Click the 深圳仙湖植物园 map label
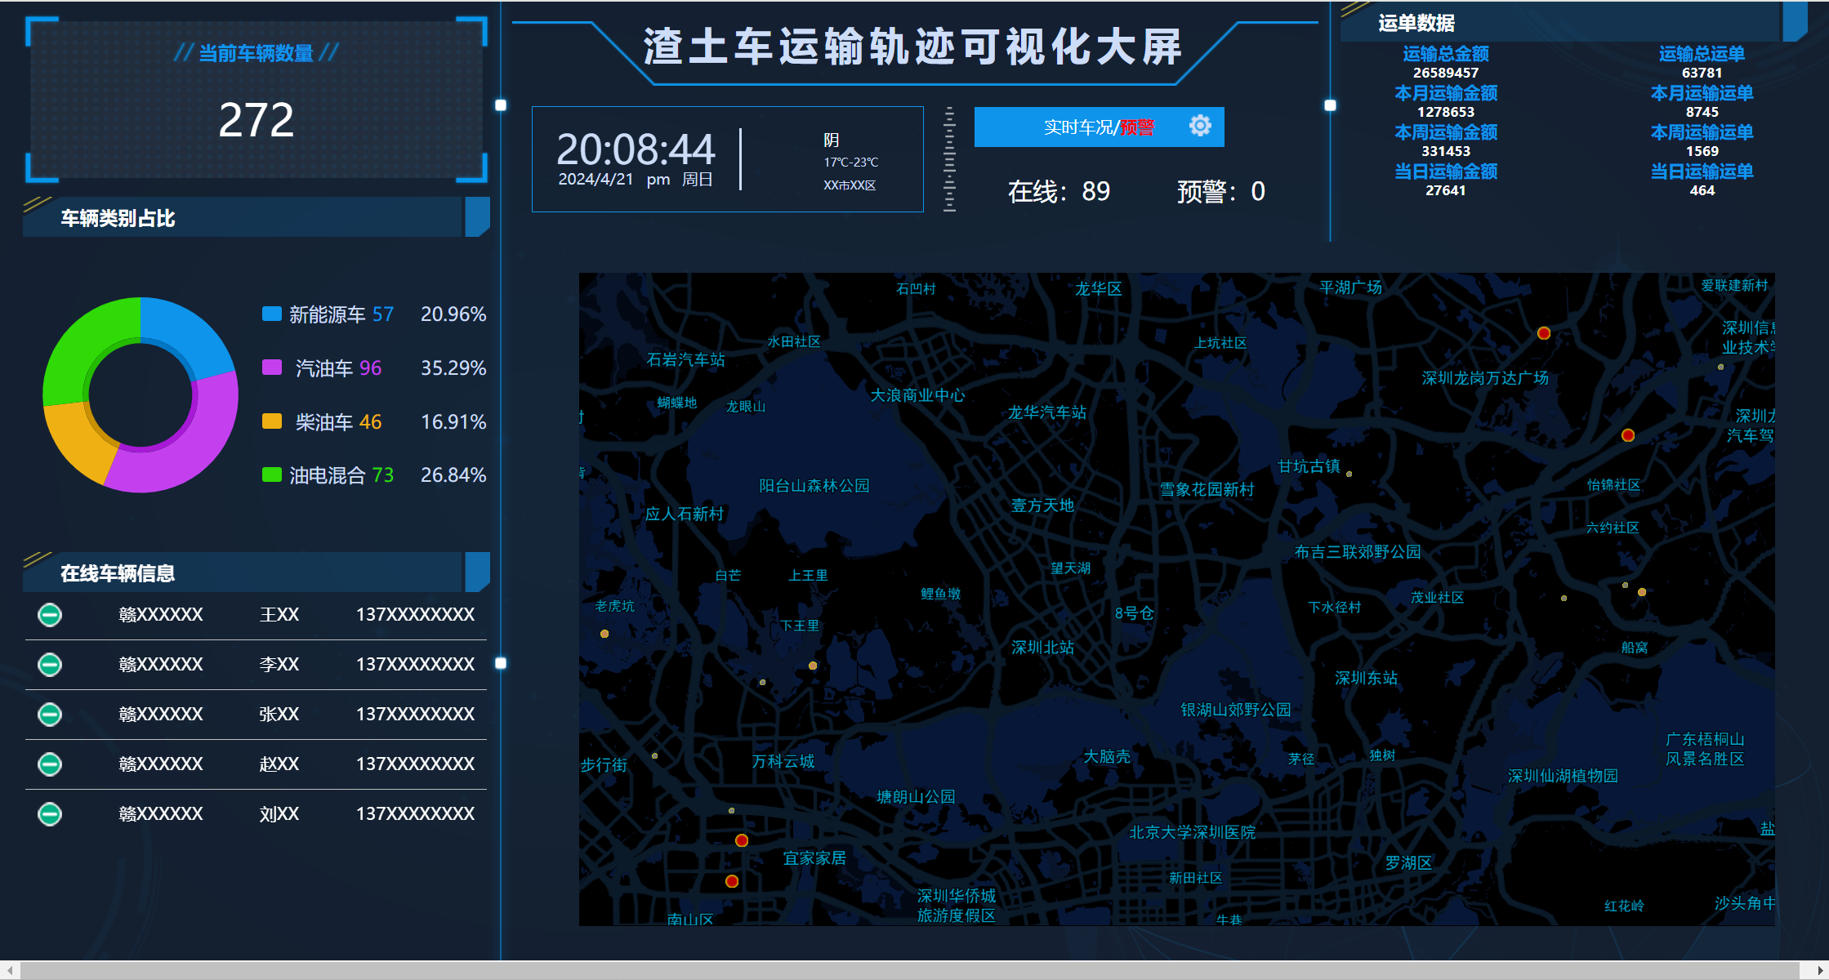The width and height of the screenshot is (1829, 980). [x=1563, y=776]
